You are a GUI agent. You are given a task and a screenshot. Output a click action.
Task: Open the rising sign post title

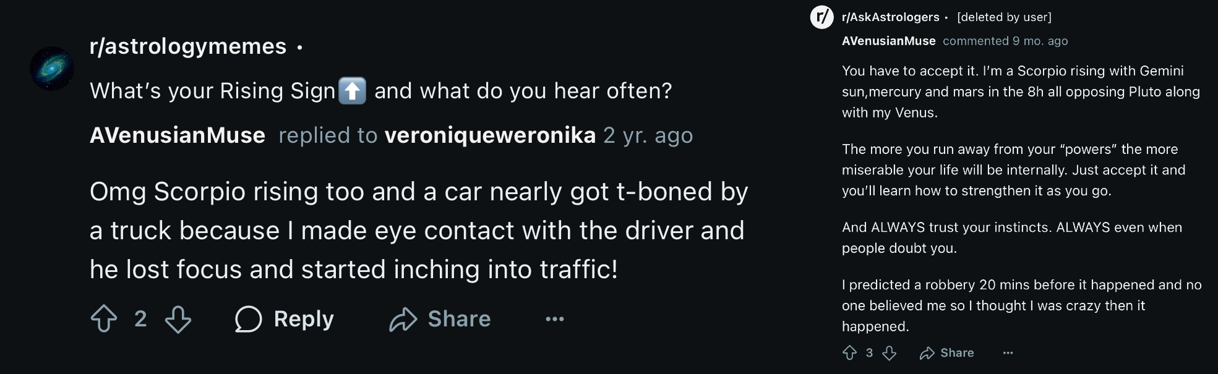[x=380, y=91]
